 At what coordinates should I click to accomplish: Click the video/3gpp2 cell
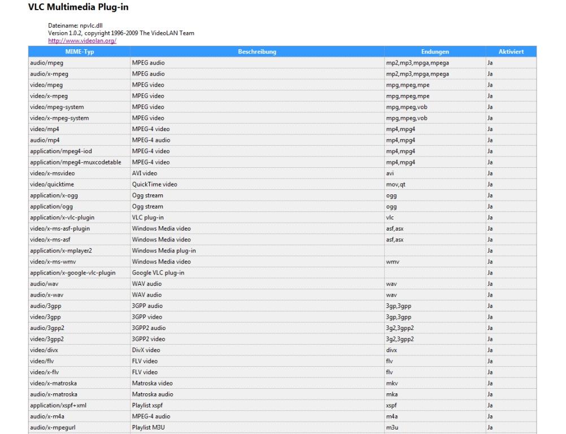tap(80, 339)
